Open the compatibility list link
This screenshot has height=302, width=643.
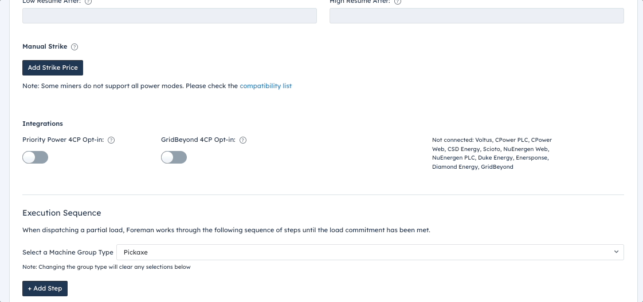(266, 86)
